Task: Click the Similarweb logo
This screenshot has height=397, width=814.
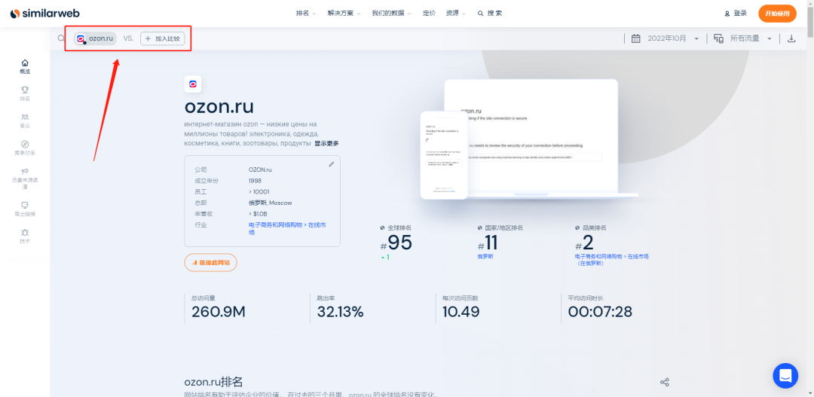Action: 44,14
